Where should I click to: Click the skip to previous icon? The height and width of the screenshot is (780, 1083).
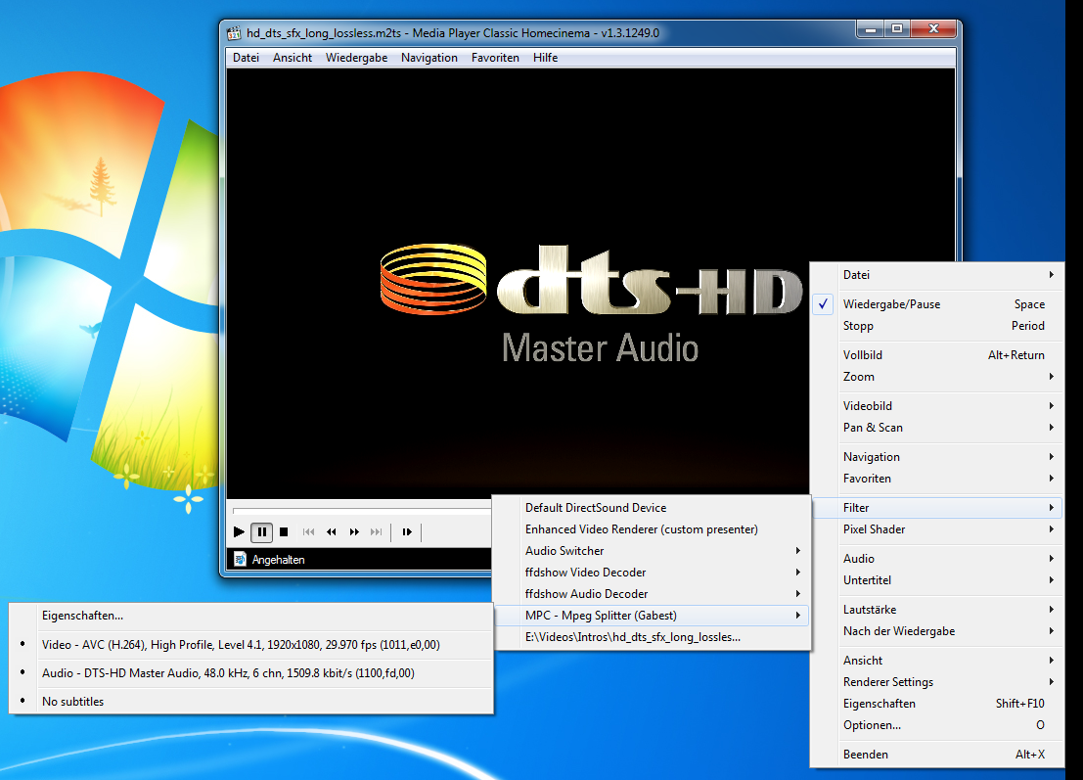click(309, 532)
